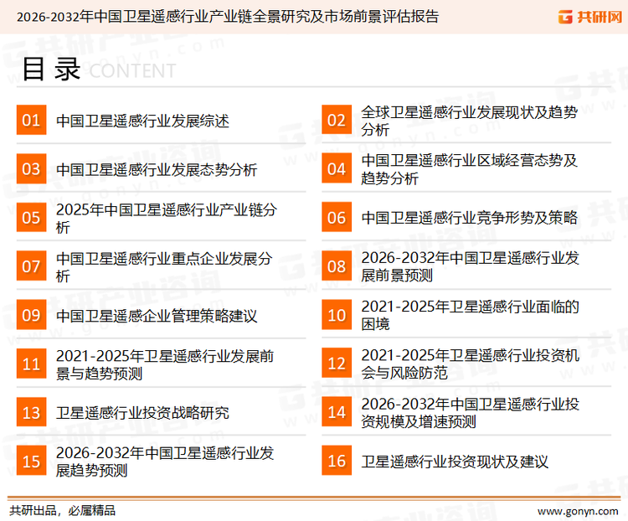628x521 pixels.
Task: Click the 共研网 logo in header
Action: [590, 17]
